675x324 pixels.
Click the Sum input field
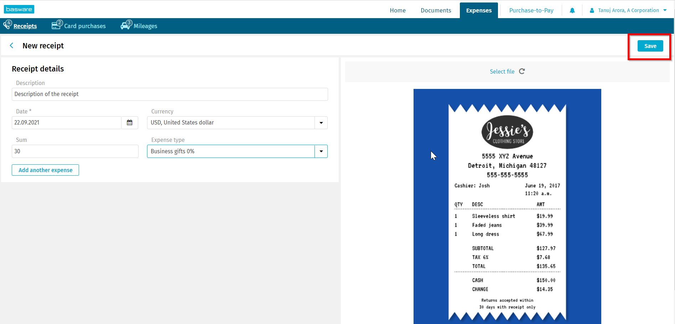coord(75,152)
